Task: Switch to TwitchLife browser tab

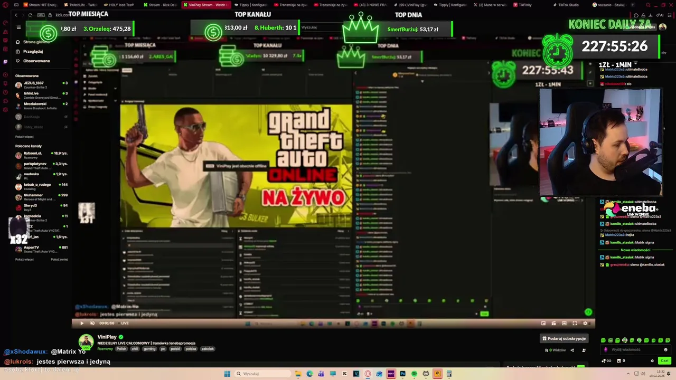Action: (x=82, y=5)
